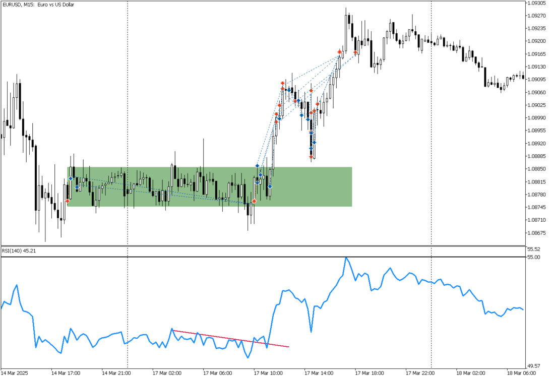Click the 1.09270 price axis label
The image size is (553, 378).
[536, 16]
